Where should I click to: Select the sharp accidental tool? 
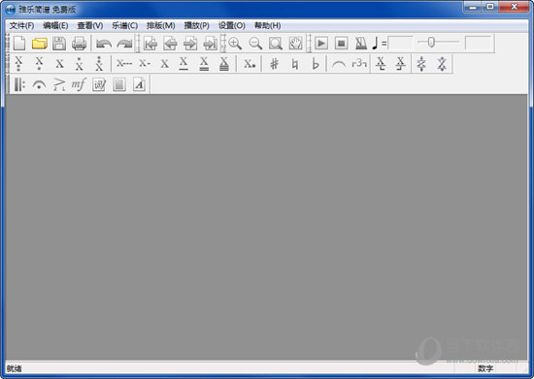(x=274, y=64)
